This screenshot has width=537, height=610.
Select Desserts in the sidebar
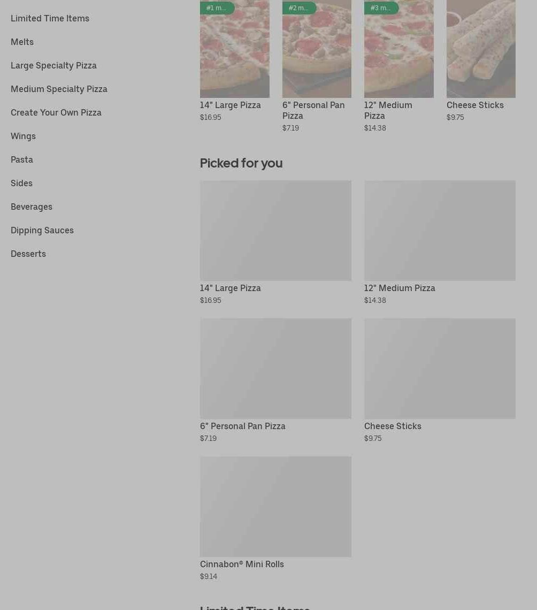coord(28,254)
